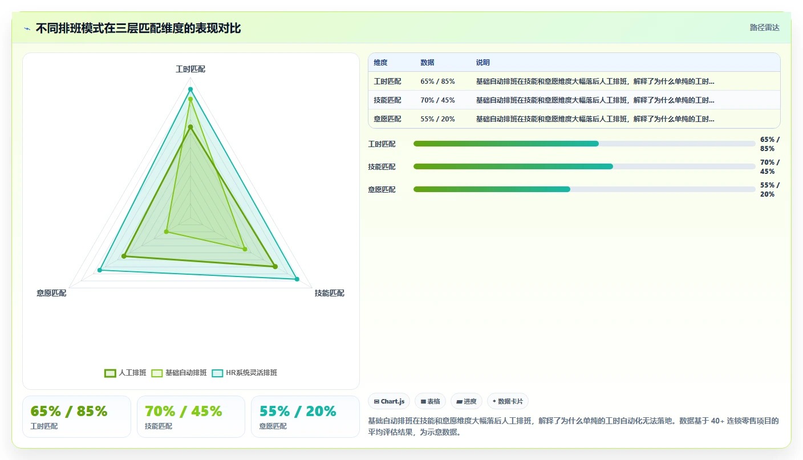Image resolution: width=803 pixels, height=460 pixels.
Task: Click the 说明 column header
Action: [x=483, y=63]
